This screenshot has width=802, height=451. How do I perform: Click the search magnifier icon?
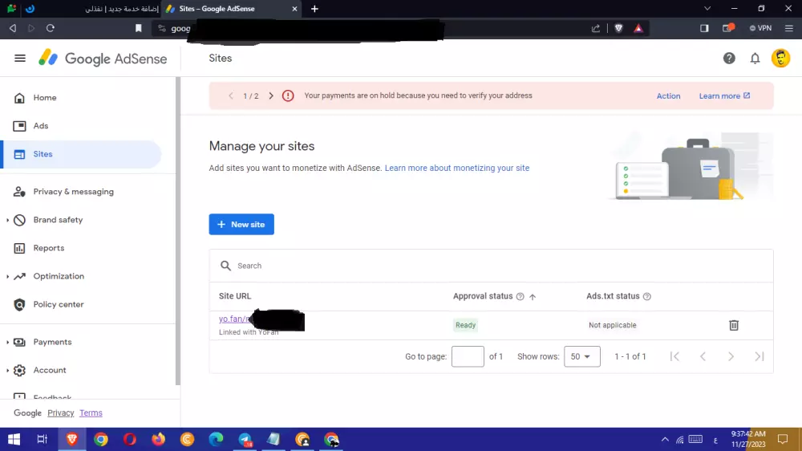pyautogui.click(x=225, y=266)
